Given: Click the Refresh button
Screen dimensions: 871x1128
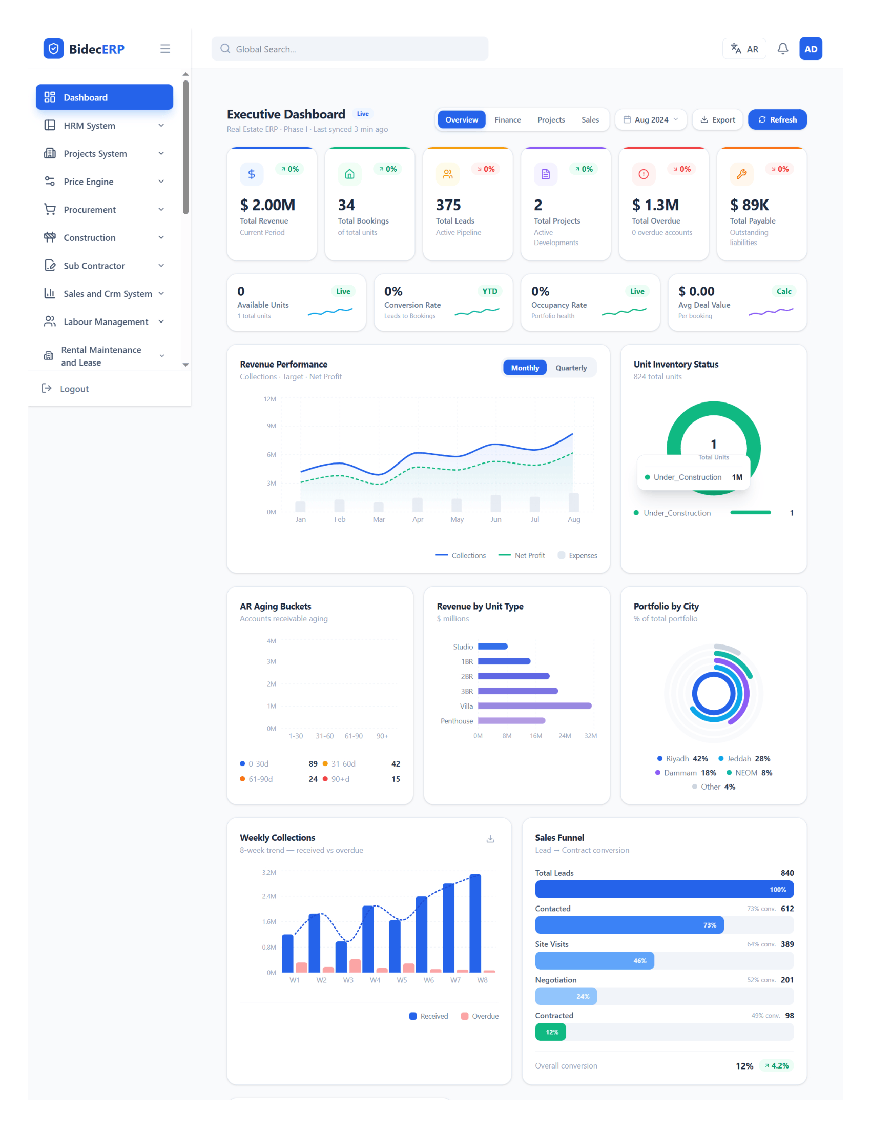Looking at the screenshot, I should 777,120.
